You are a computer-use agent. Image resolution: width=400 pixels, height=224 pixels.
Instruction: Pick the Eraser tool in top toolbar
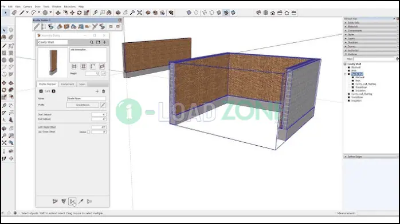click(x=14, y=13)
